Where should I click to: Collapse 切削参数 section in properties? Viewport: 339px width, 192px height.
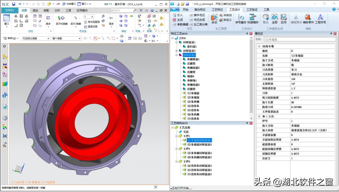click(259, 46)
